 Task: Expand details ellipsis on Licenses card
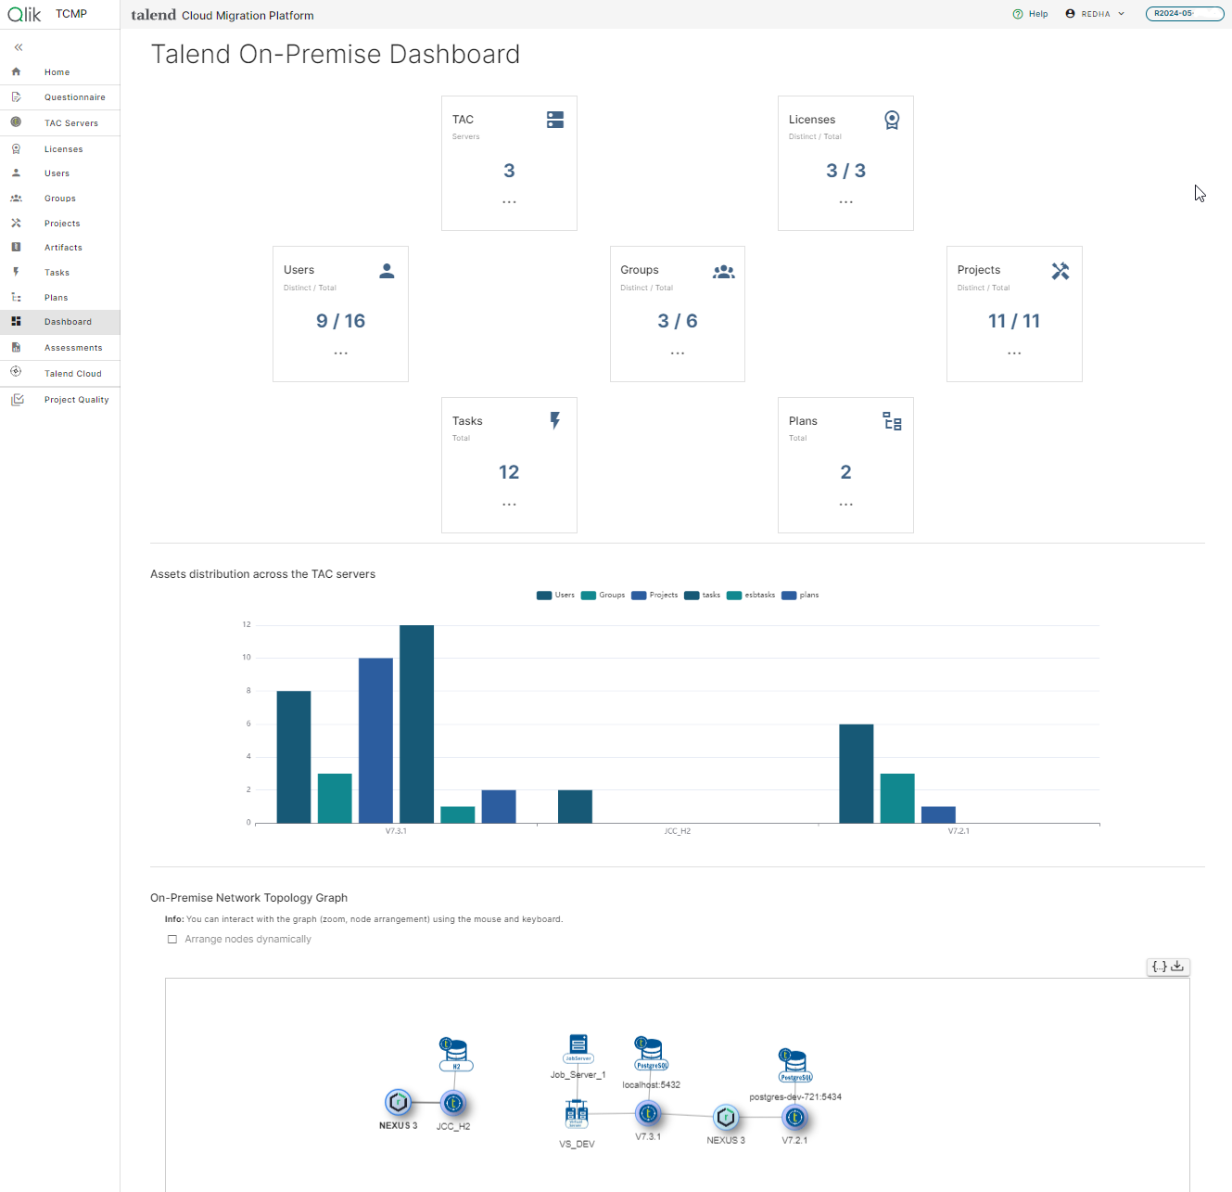coord(845,201)
